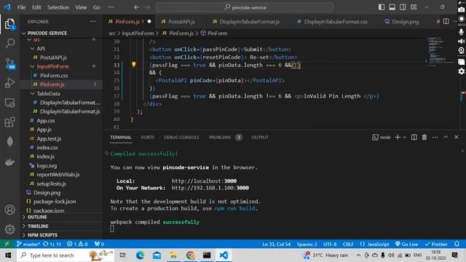
Task: Open the Extensions view
Action: [9, 122]
